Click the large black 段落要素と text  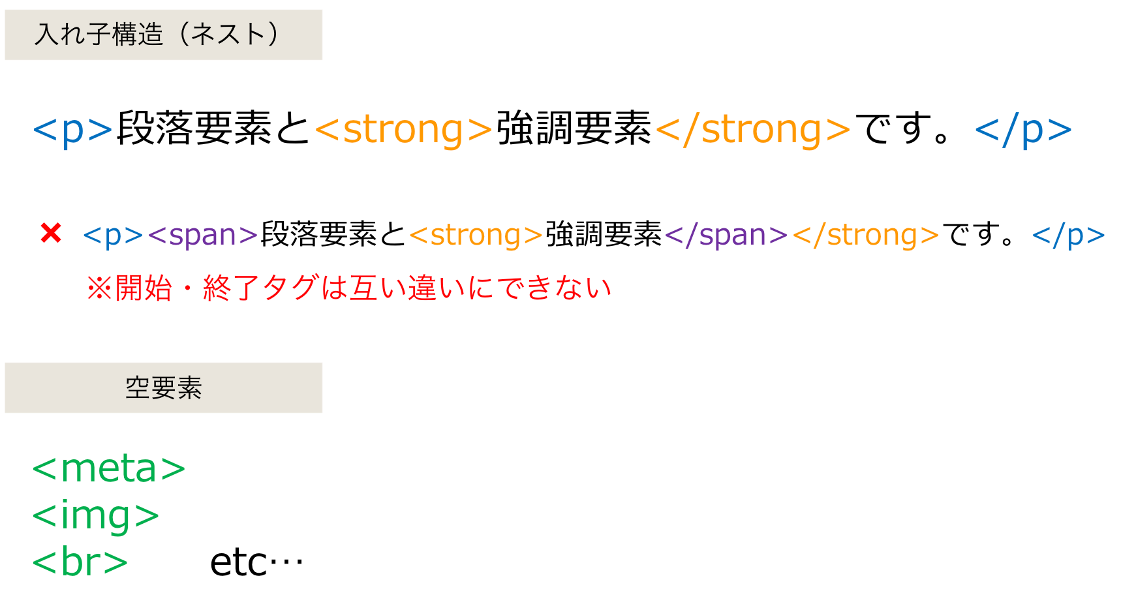(x=213, y=129)
